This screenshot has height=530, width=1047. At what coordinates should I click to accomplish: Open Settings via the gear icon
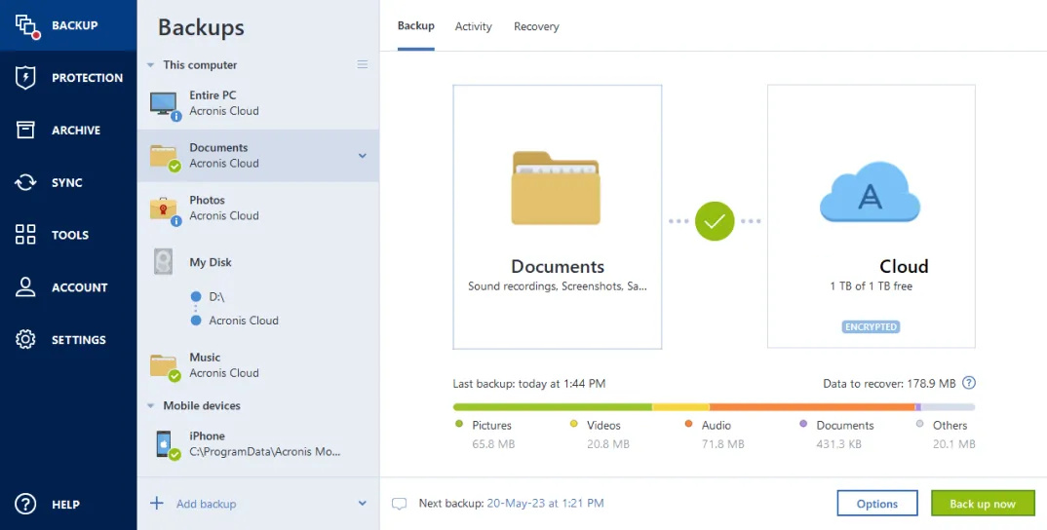click(25, 340)
